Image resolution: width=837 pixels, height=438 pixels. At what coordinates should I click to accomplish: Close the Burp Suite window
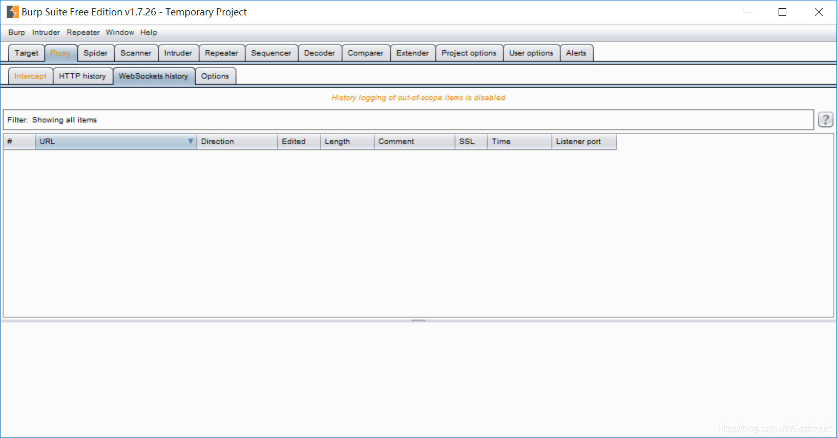click(x=819, y=12)
